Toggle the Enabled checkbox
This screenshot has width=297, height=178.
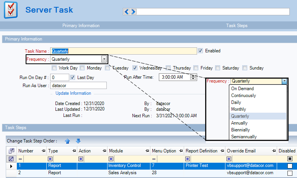(201, 51)
